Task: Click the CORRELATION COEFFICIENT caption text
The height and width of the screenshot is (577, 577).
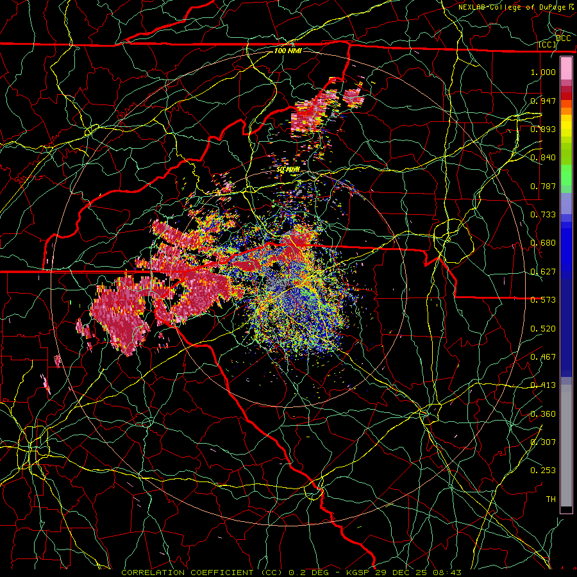Action: point(187,573)
